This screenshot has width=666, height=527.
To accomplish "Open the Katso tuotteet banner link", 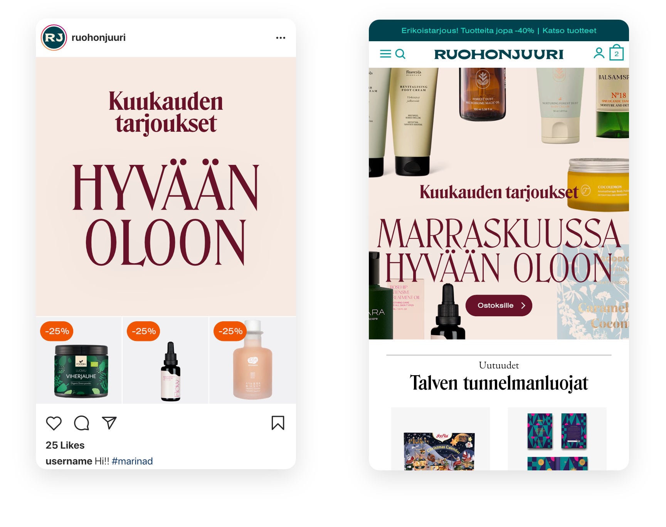I will coord(569,30).
